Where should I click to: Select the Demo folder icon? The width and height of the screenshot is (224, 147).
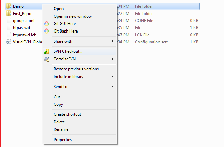tap(8, 6)
